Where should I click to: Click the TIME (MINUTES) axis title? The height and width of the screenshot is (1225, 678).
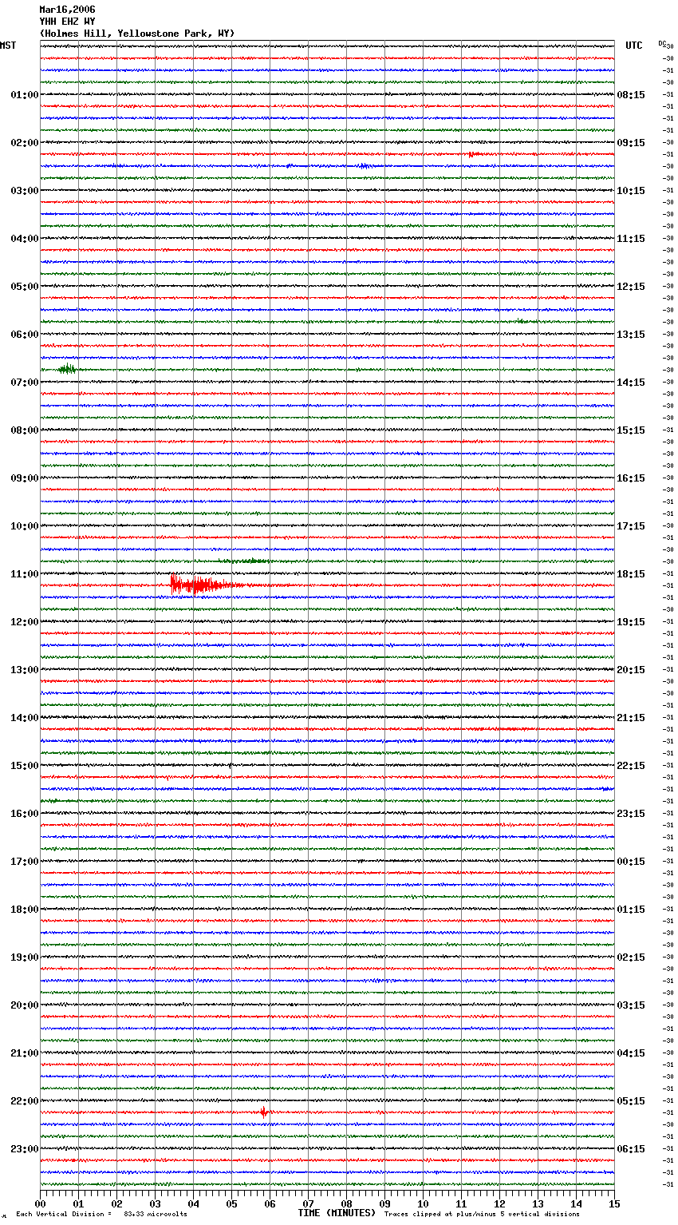(337, 1213)
